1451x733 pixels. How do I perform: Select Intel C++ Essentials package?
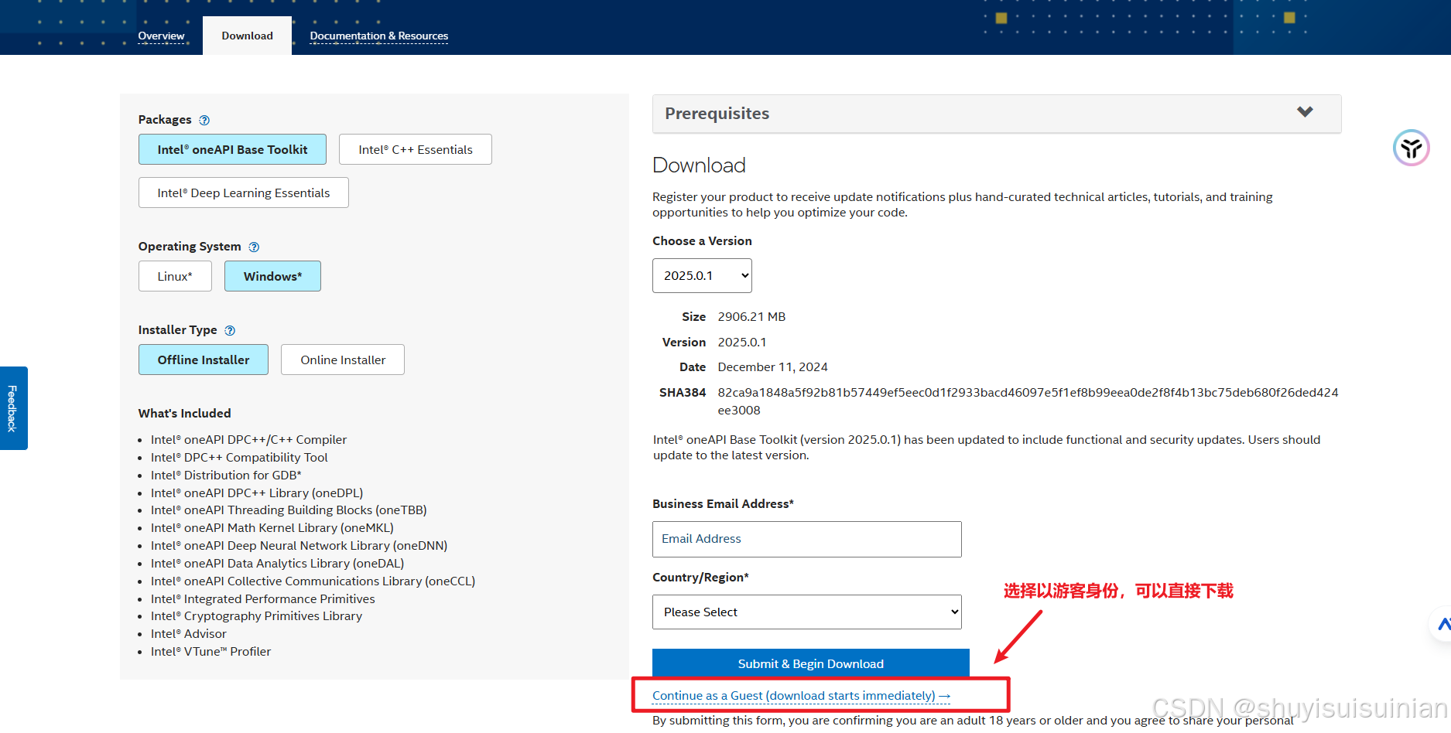click(x=416, y=149)
